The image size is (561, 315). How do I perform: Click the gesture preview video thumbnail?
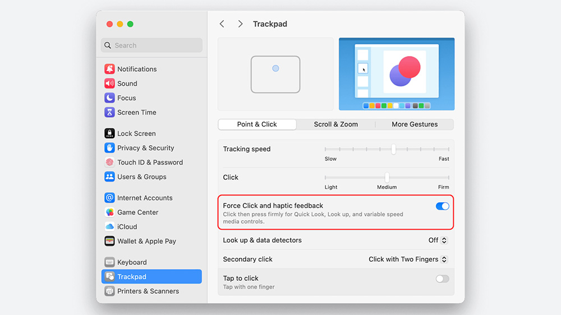397,74
